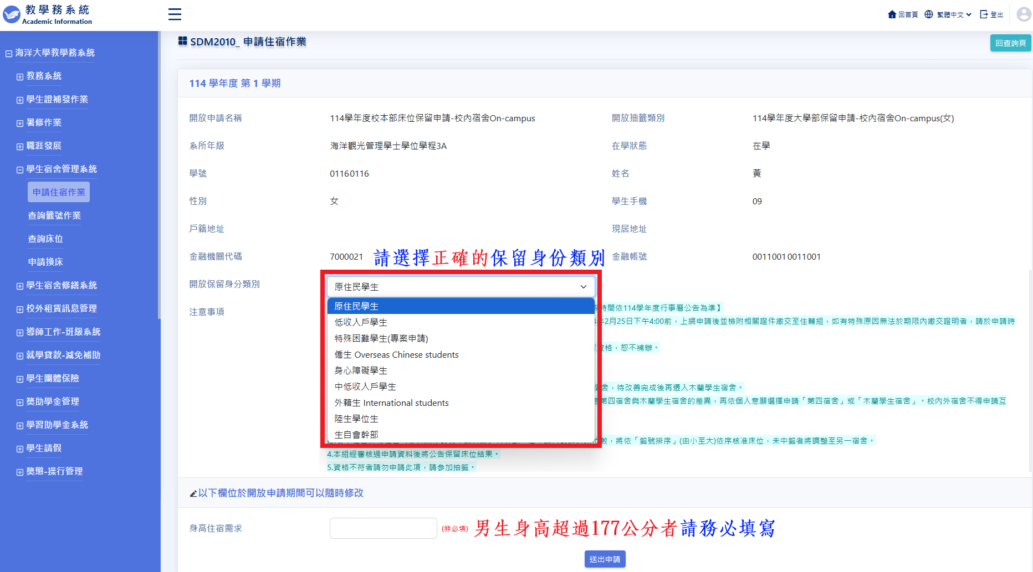1033x572 pixels.
Task: Choose 特殊困難學生(專案申請) option
Action: [461, 338]
